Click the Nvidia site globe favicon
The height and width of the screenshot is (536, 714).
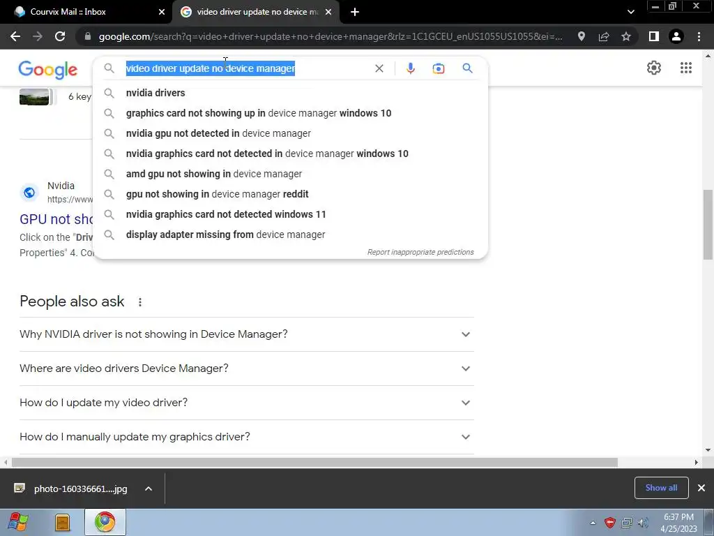click(29, 193)
